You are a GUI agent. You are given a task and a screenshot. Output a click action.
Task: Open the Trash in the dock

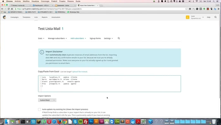pyautogui.click(x=214, y=122)
